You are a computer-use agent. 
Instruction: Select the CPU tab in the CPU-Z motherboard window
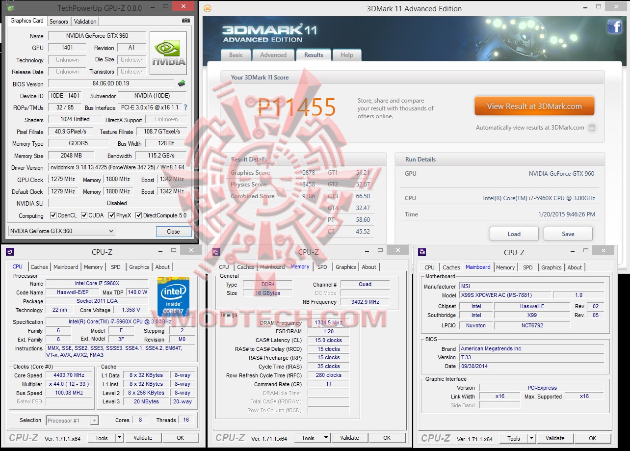click(x=429, y=268)
